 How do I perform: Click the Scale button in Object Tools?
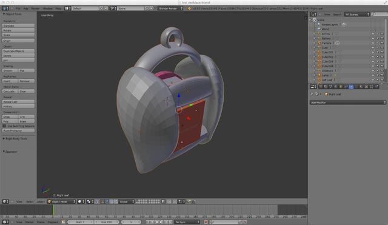coord(18,35)
